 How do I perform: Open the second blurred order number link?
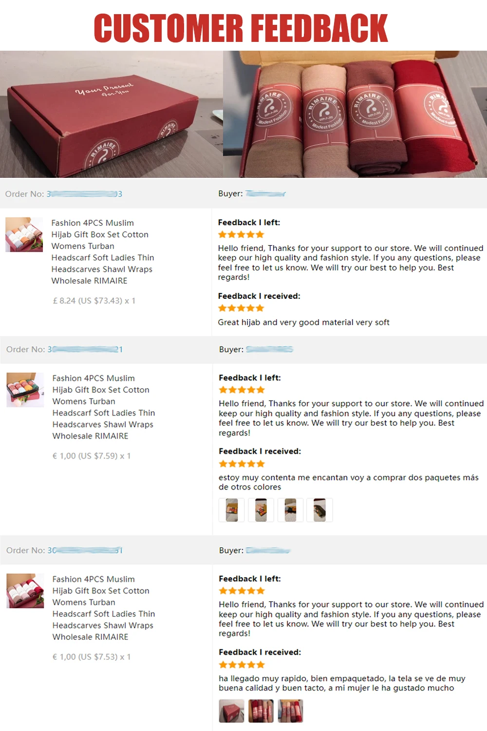[85, 349]
